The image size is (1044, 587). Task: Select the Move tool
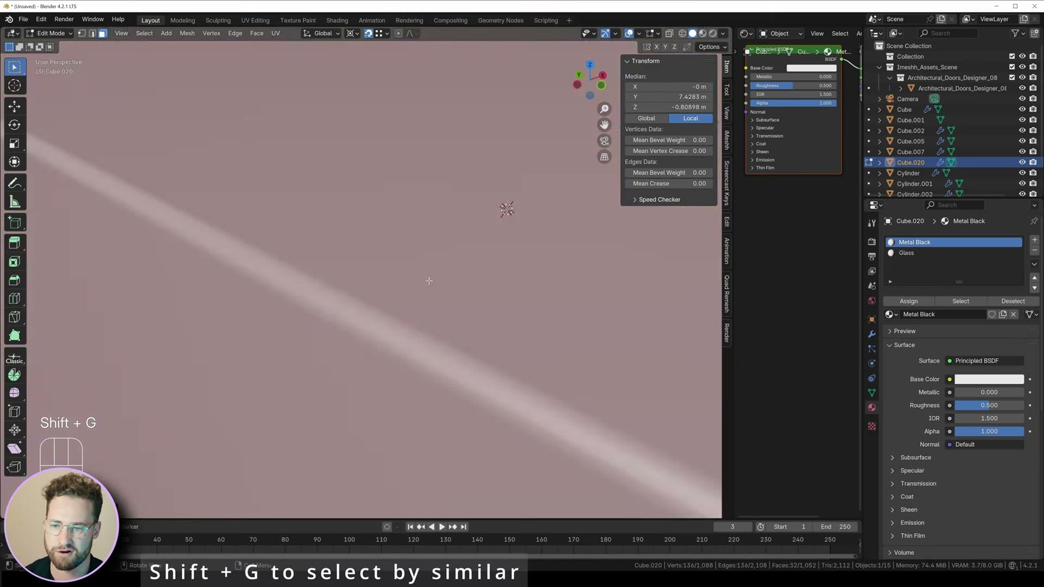click(15, 106)
